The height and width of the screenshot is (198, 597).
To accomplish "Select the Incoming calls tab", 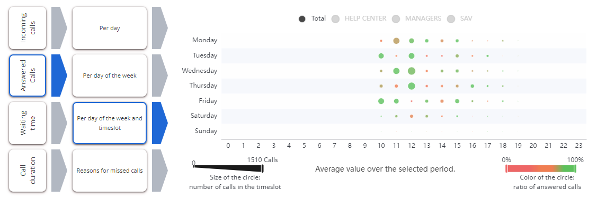I will coord(28,27).
